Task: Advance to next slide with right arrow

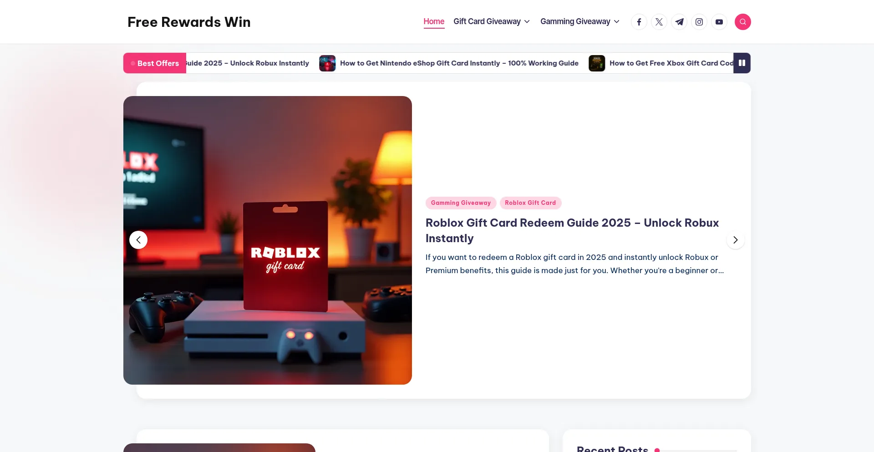Action: tap(735, 240)
